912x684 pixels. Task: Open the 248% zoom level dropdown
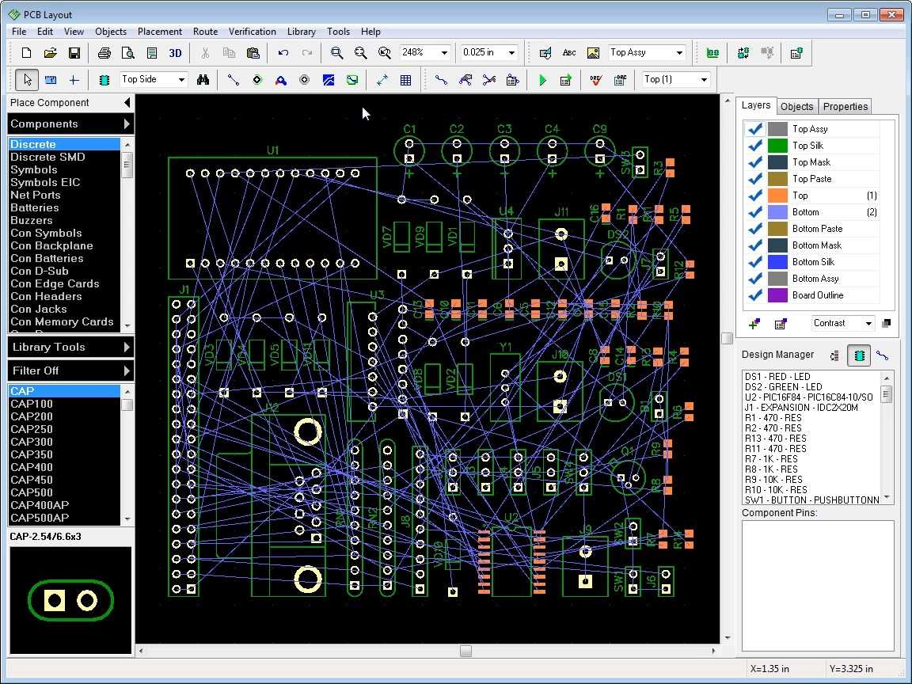[x=444, y=53]
